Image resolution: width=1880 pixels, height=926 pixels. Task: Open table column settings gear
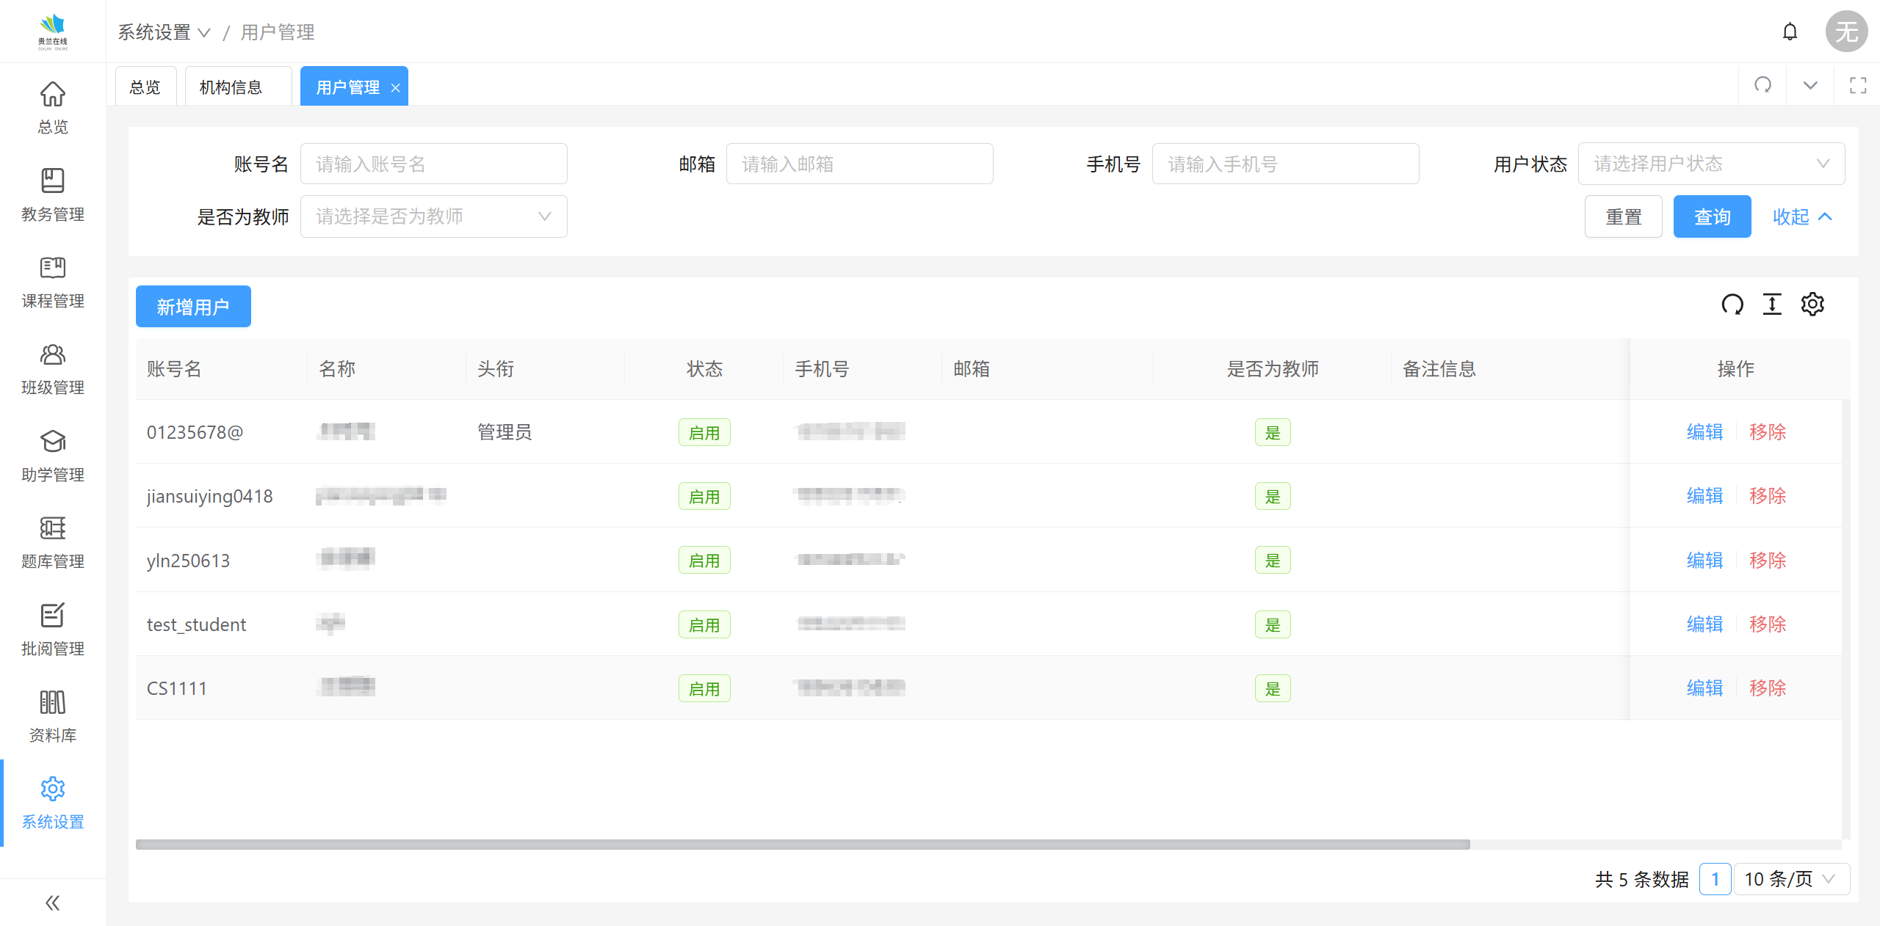(1812, 305)
